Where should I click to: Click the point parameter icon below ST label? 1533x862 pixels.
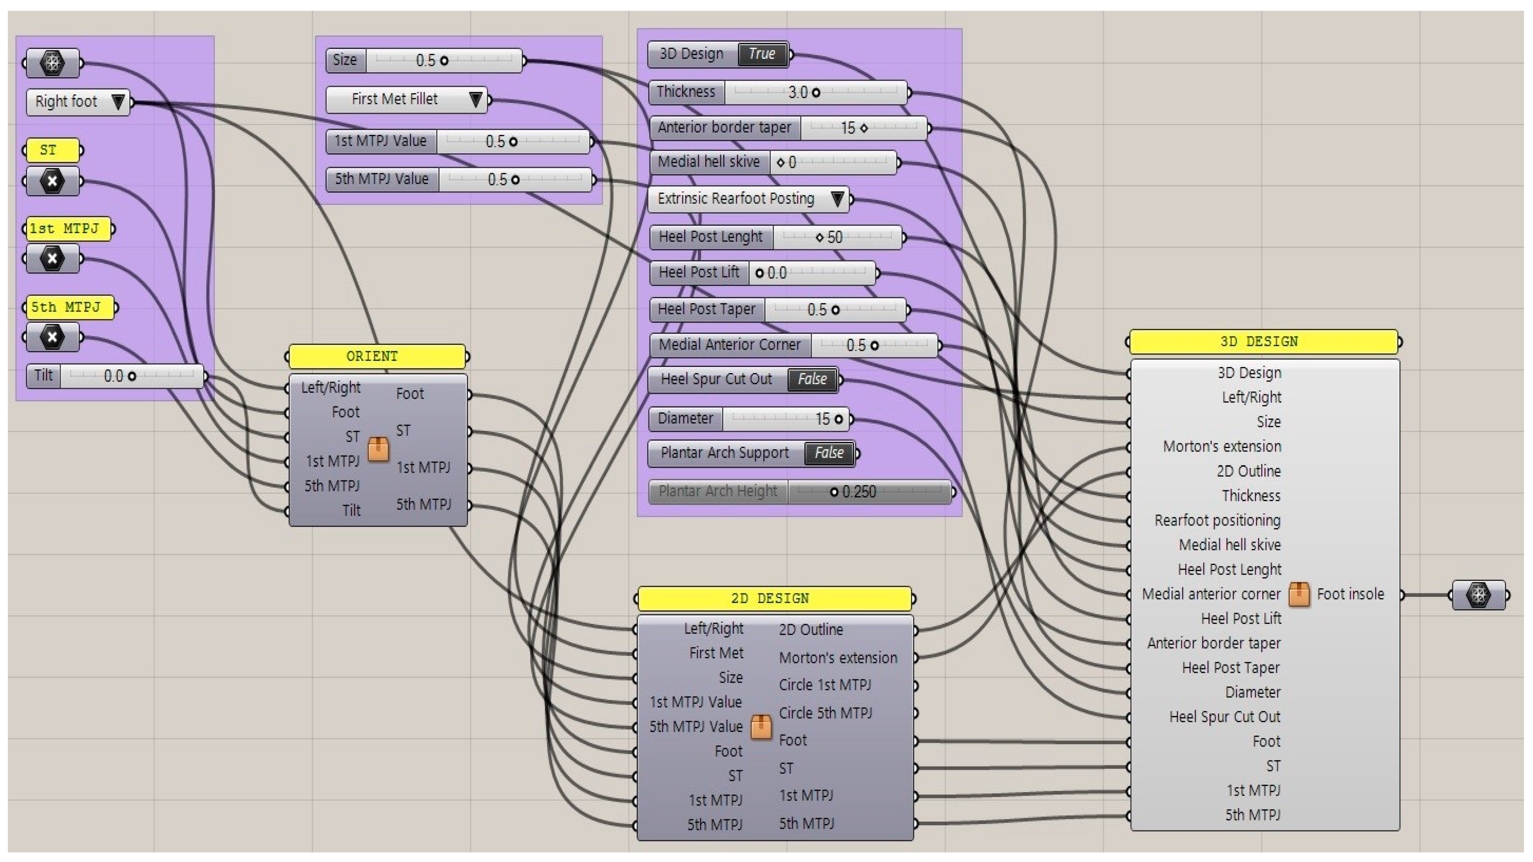point(53,181)
